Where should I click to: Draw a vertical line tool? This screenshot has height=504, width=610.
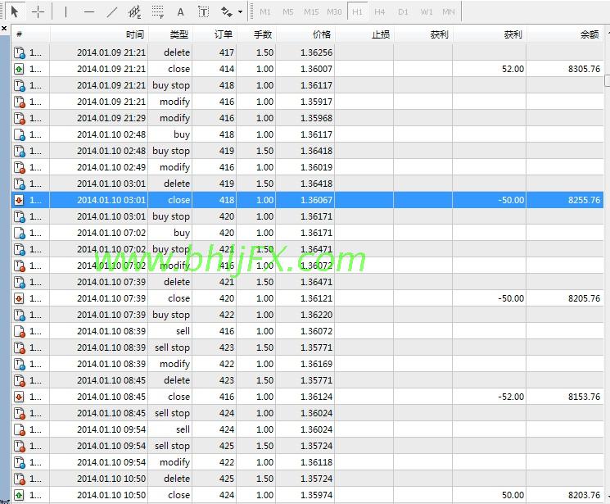click(66, 12)
